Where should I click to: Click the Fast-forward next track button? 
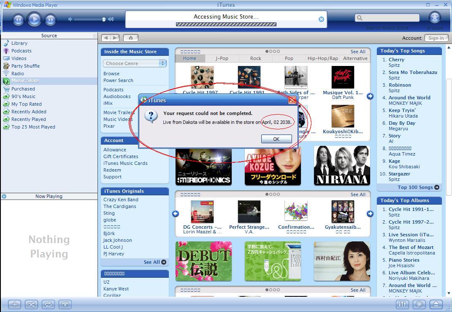tap(50, 19)
